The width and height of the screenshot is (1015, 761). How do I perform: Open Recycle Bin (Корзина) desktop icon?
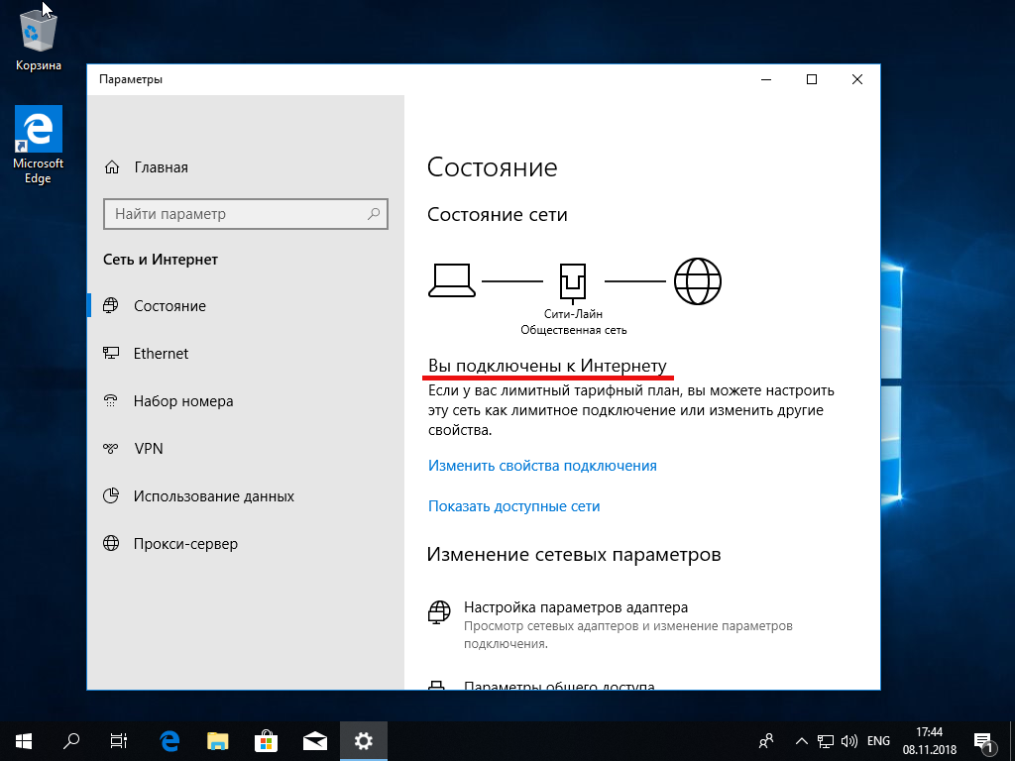coord(39,40)
